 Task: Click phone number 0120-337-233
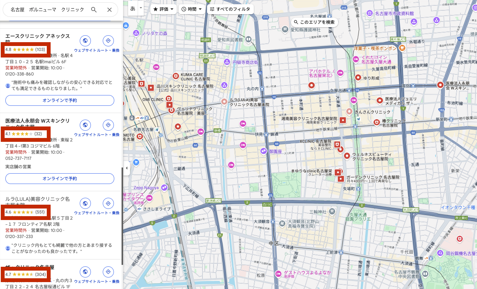18,236
